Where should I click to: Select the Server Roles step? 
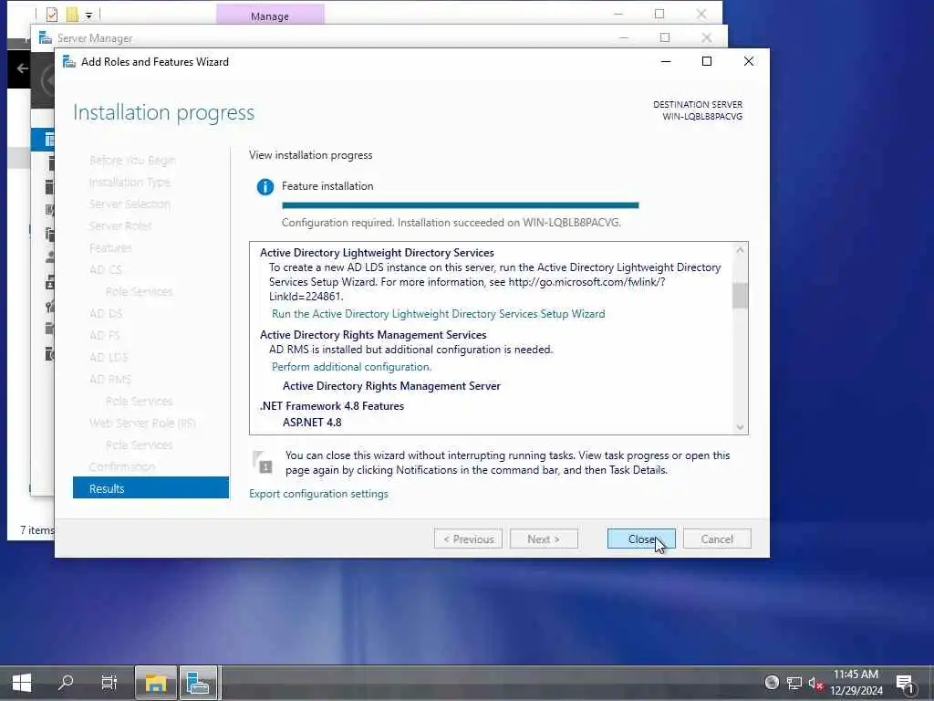[x=120, y=226]
